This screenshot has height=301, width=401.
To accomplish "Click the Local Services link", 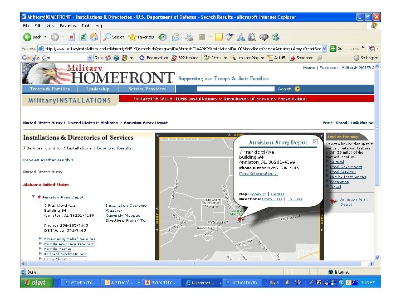I will [x=343, y=172].
